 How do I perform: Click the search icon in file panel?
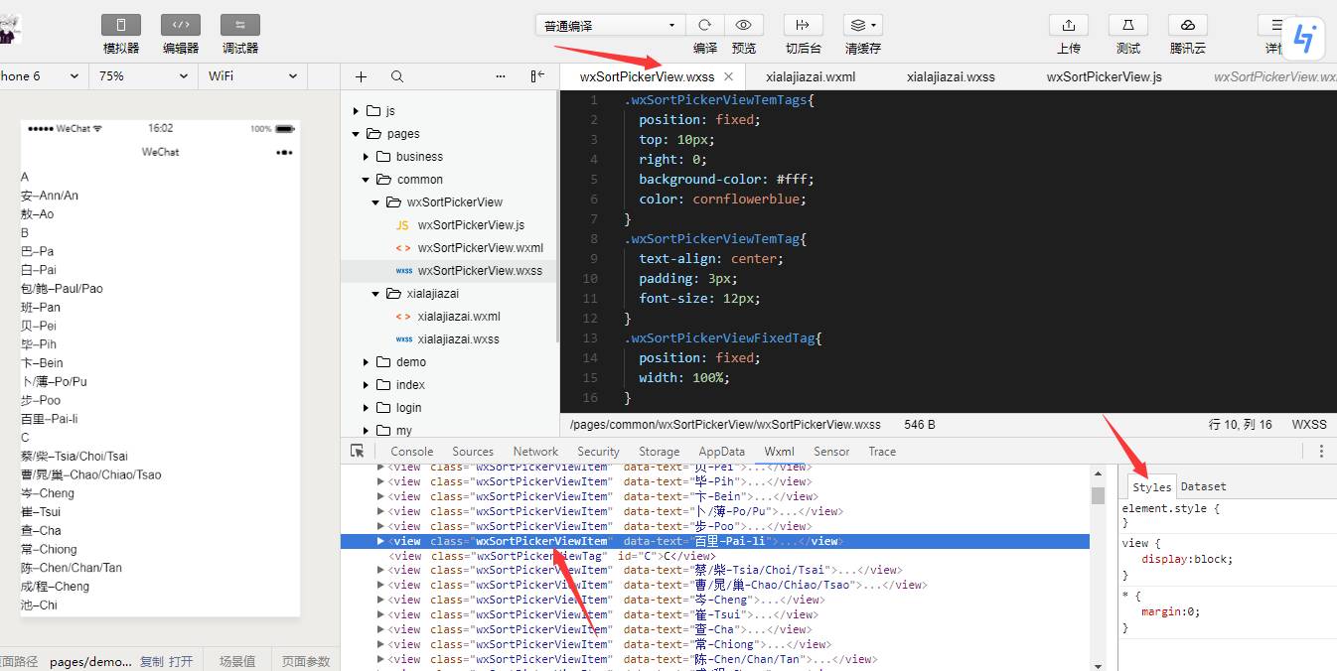(x=397, y=76)
